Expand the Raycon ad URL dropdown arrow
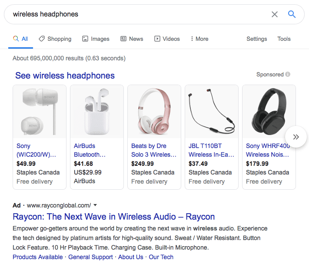The width and height of the screenshot is (309, 270). (95, 205)
